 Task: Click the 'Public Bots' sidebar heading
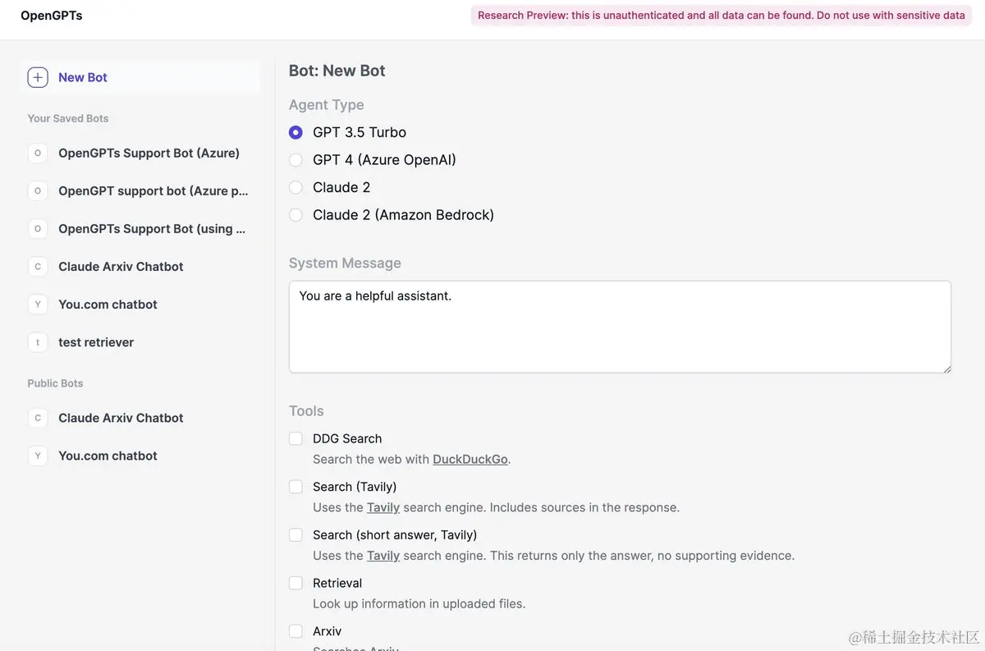55,383
